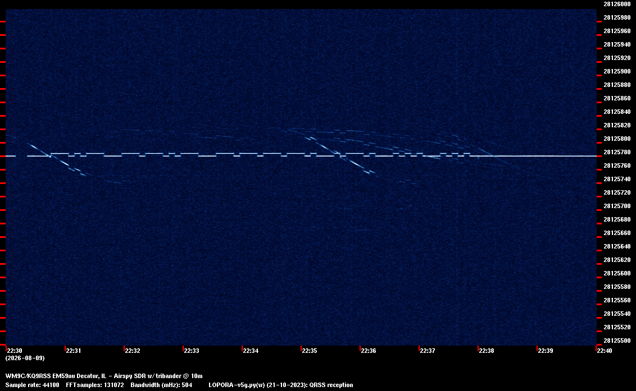Click the 22:34 time axis label

click(251, 351)
